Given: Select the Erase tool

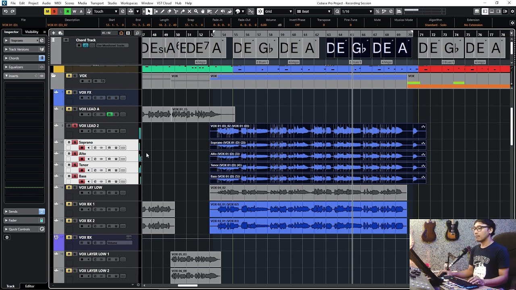Looking at the screenshot, I should point(169,11).
